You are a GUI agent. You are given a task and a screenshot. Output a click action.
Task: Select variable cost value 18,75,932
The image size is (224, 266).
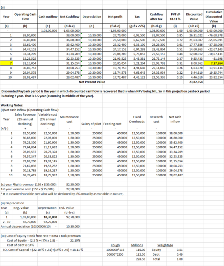50,175
